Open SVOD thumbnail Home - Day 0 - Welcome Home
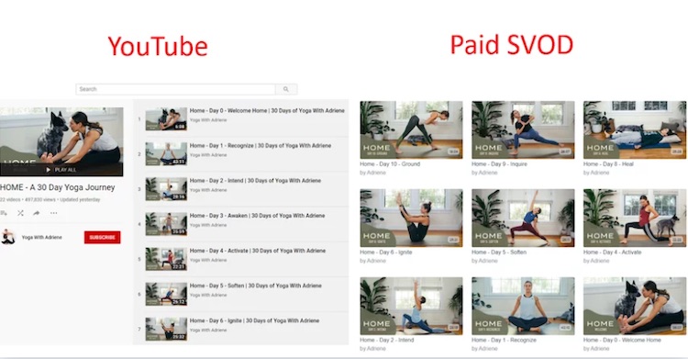688x359 pixels. [635, 306]
